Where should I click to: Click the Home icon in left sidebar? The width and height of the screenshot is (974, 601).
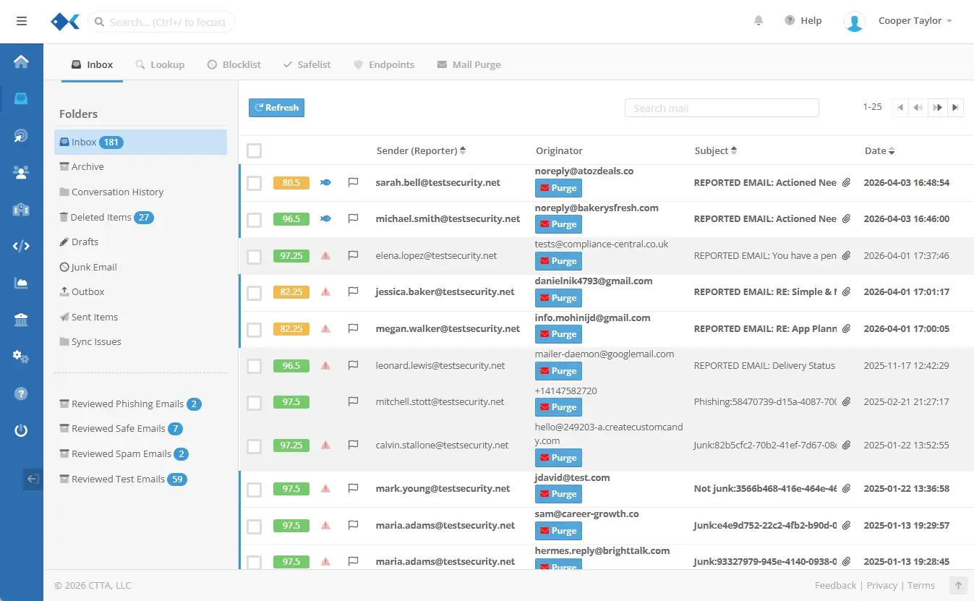point(21,61)
